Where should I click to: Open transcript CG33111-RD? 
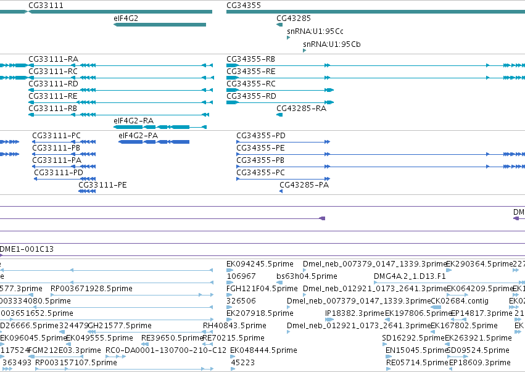tap(120, 90)
